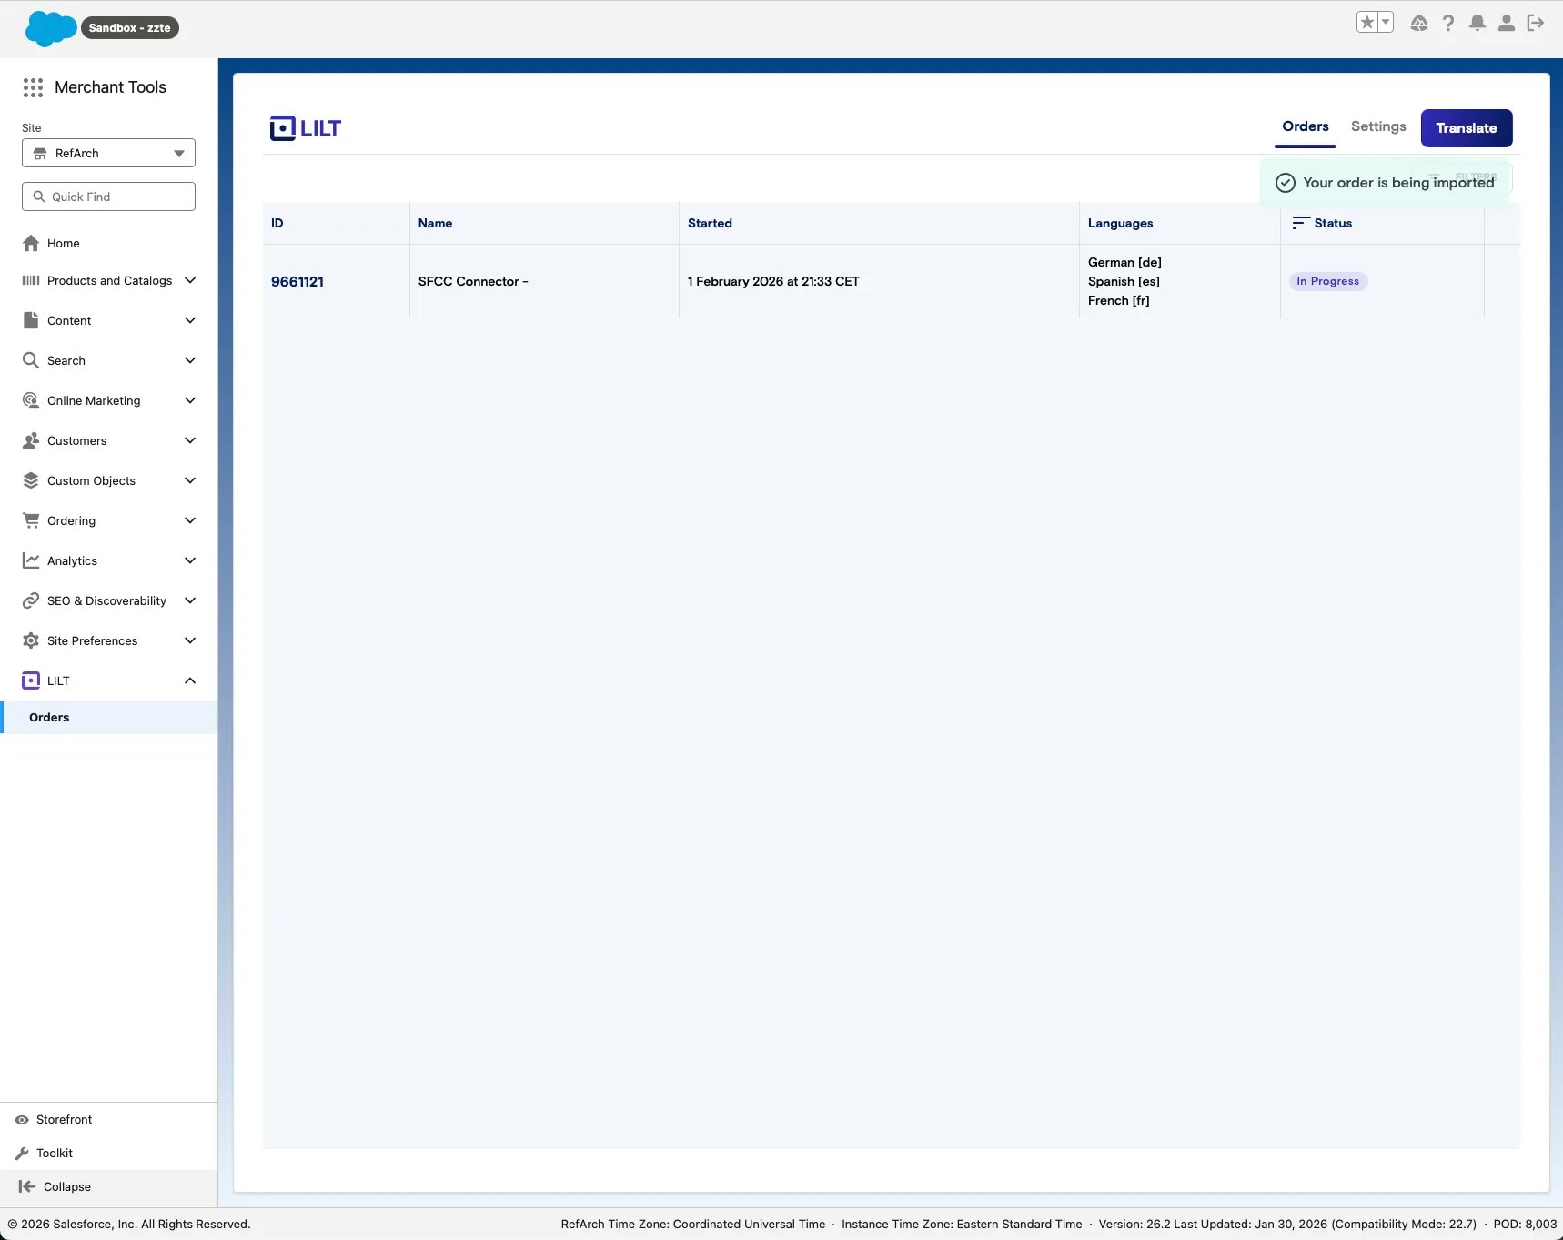Expand the Online Marketing chevron
Viewport: 1563px width, 1240px height.
tap(190, 400)
